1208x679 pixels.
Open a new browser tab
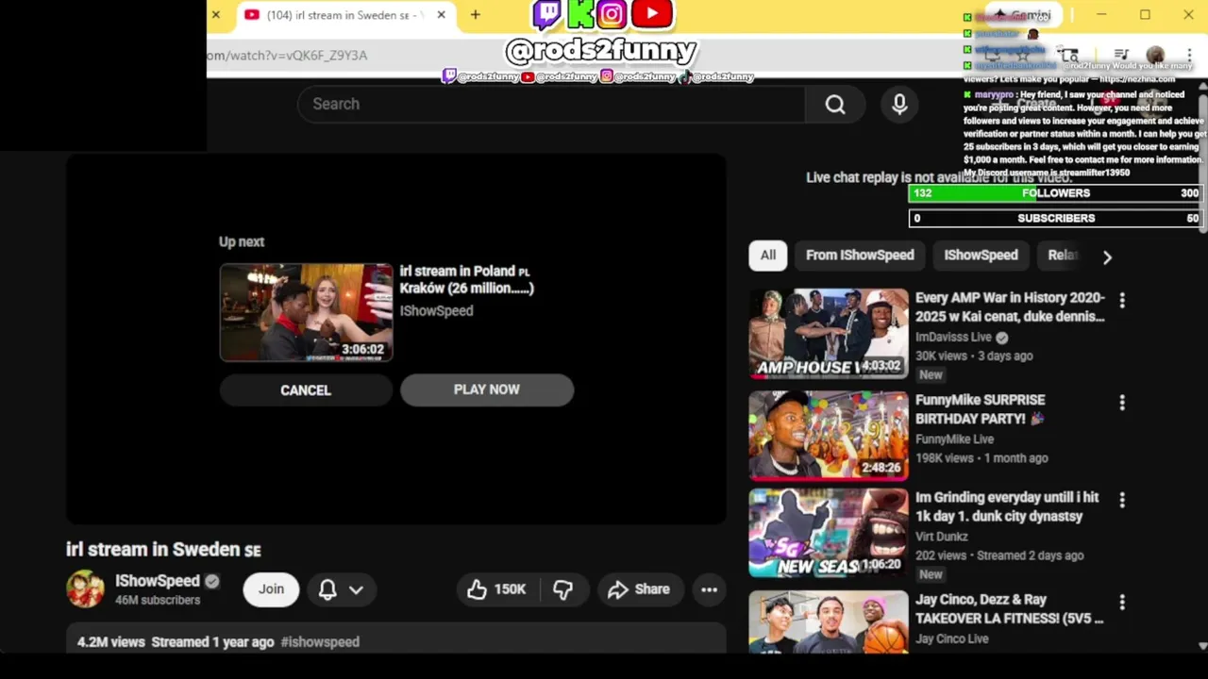[x=475, y=15]
